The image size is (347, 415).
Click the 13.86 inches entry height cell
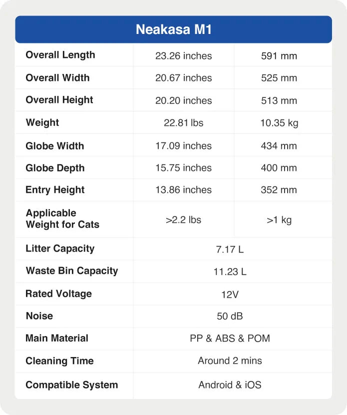183,190
